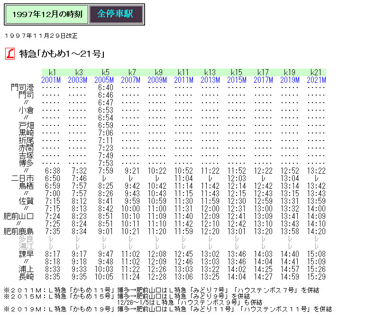Screen dimensions: 384x317
Task: Click the 12/26～1/5 ハウステンボス9号 note line
Action: tap(190, 303)
